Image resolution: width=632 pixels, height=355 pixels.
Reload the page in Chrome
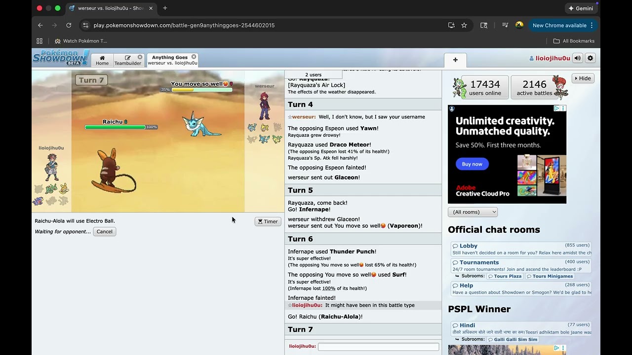pos(69,25)
